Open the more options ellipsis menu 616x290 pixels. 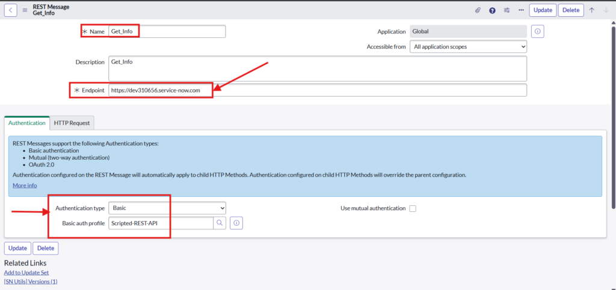click(x=521, y=10)
